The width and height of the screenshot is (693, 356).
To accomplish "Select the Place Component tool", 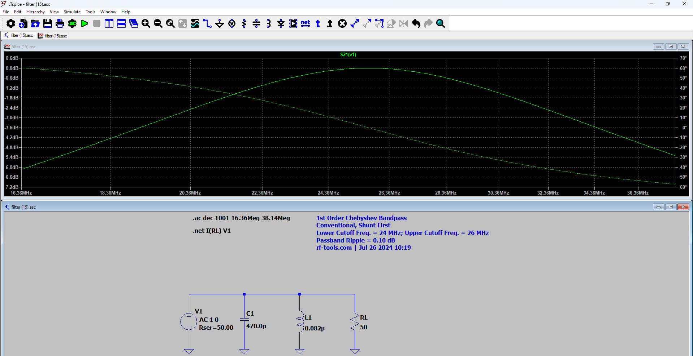I will [x=293, y=23].
